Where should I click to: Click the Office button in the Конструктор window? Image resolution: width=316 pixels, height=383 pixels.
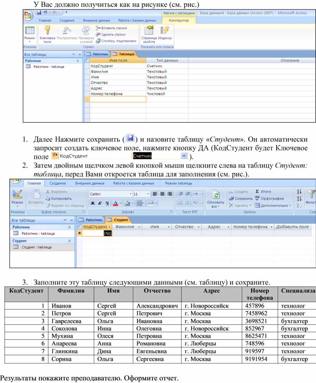coord(28,16)
